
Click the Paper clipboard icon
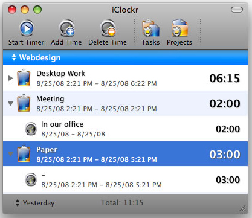(24, 154)
